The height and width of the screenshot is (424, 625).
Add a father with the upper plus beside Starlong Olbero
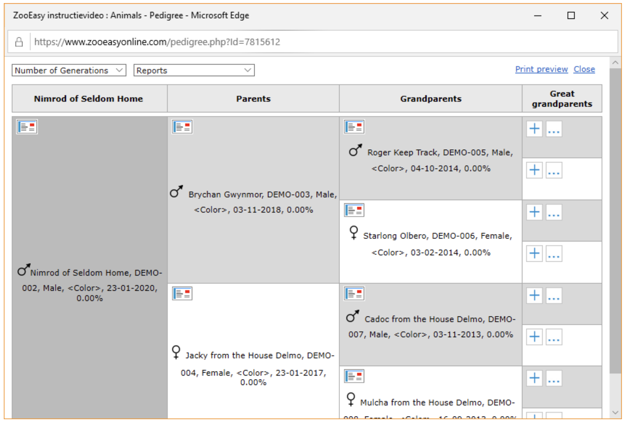click(534, 212)
